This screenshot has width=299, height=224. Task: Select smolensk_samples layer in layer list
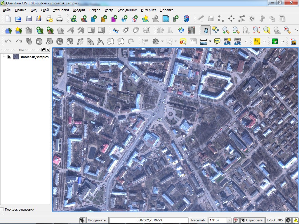(x=34, y=57)
